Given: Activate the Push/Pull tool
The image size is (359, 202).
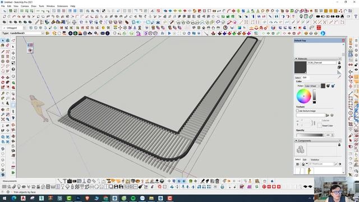Looking at the screenshot, I should tap(7, 77).
